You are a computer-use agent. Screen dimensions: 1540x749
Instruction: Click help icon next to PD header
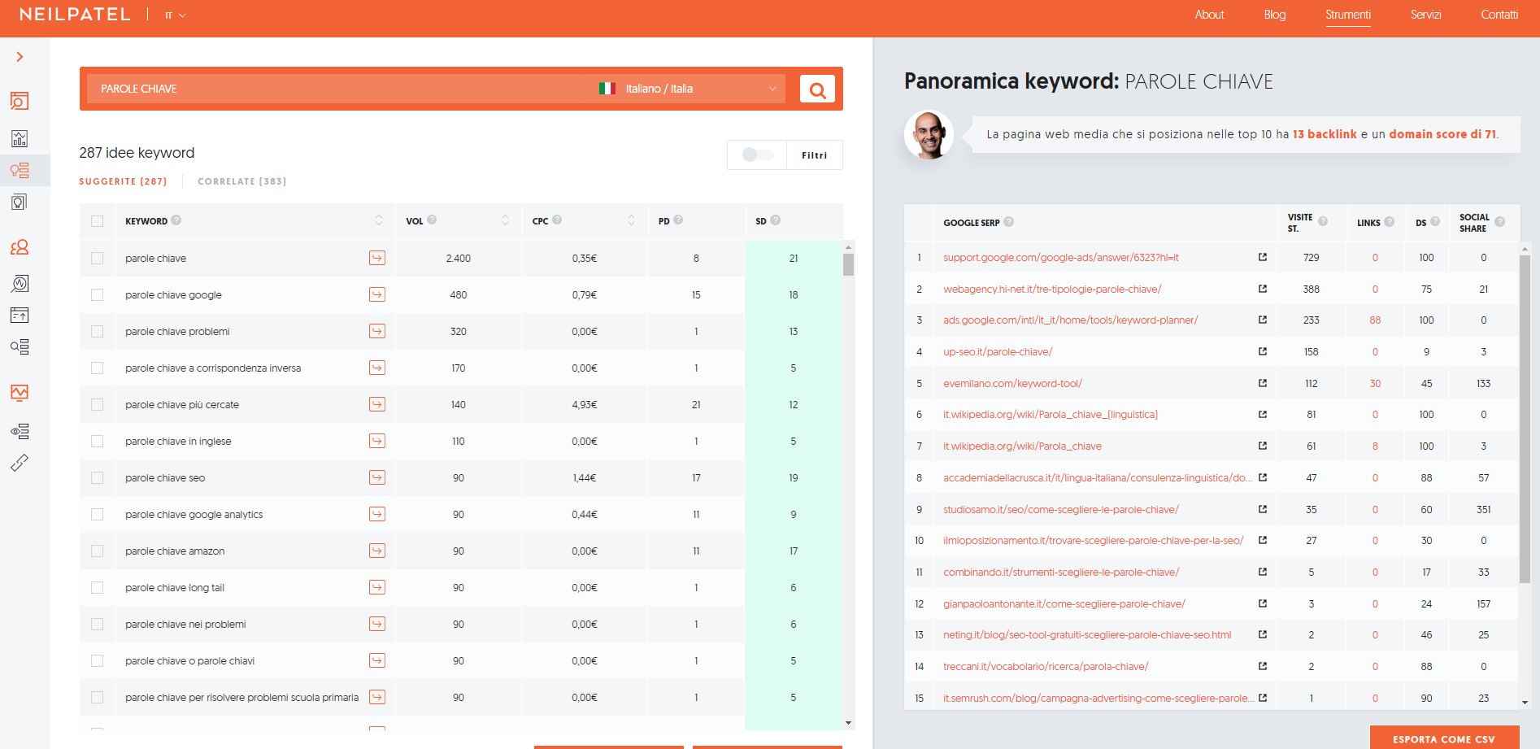(678, 220)
